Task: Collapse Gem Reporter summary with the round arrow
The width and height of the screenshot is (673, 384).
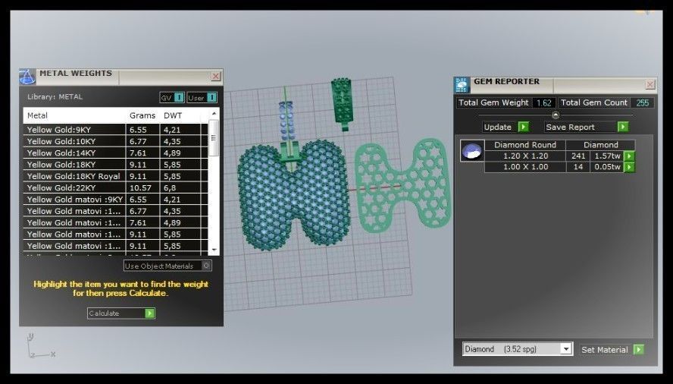Action: (x=556, y=115)
